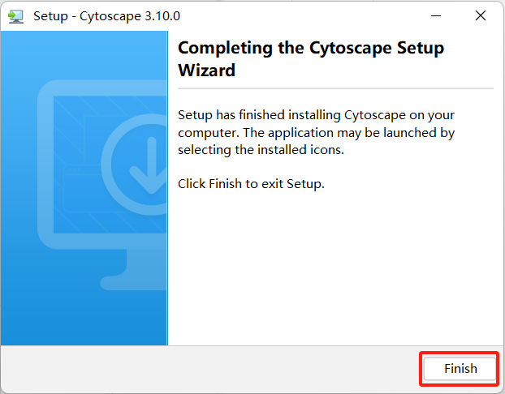Viewport: 505px width, 394px height.
Task: Click the word 'Wizard' in the heading
Action: 206,71
